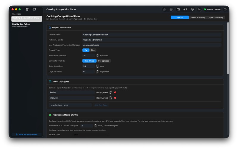The width and height of the screenshot is (238, 149).
Task: Click the vertical scrollbar on the right
Action: (228, 48)
